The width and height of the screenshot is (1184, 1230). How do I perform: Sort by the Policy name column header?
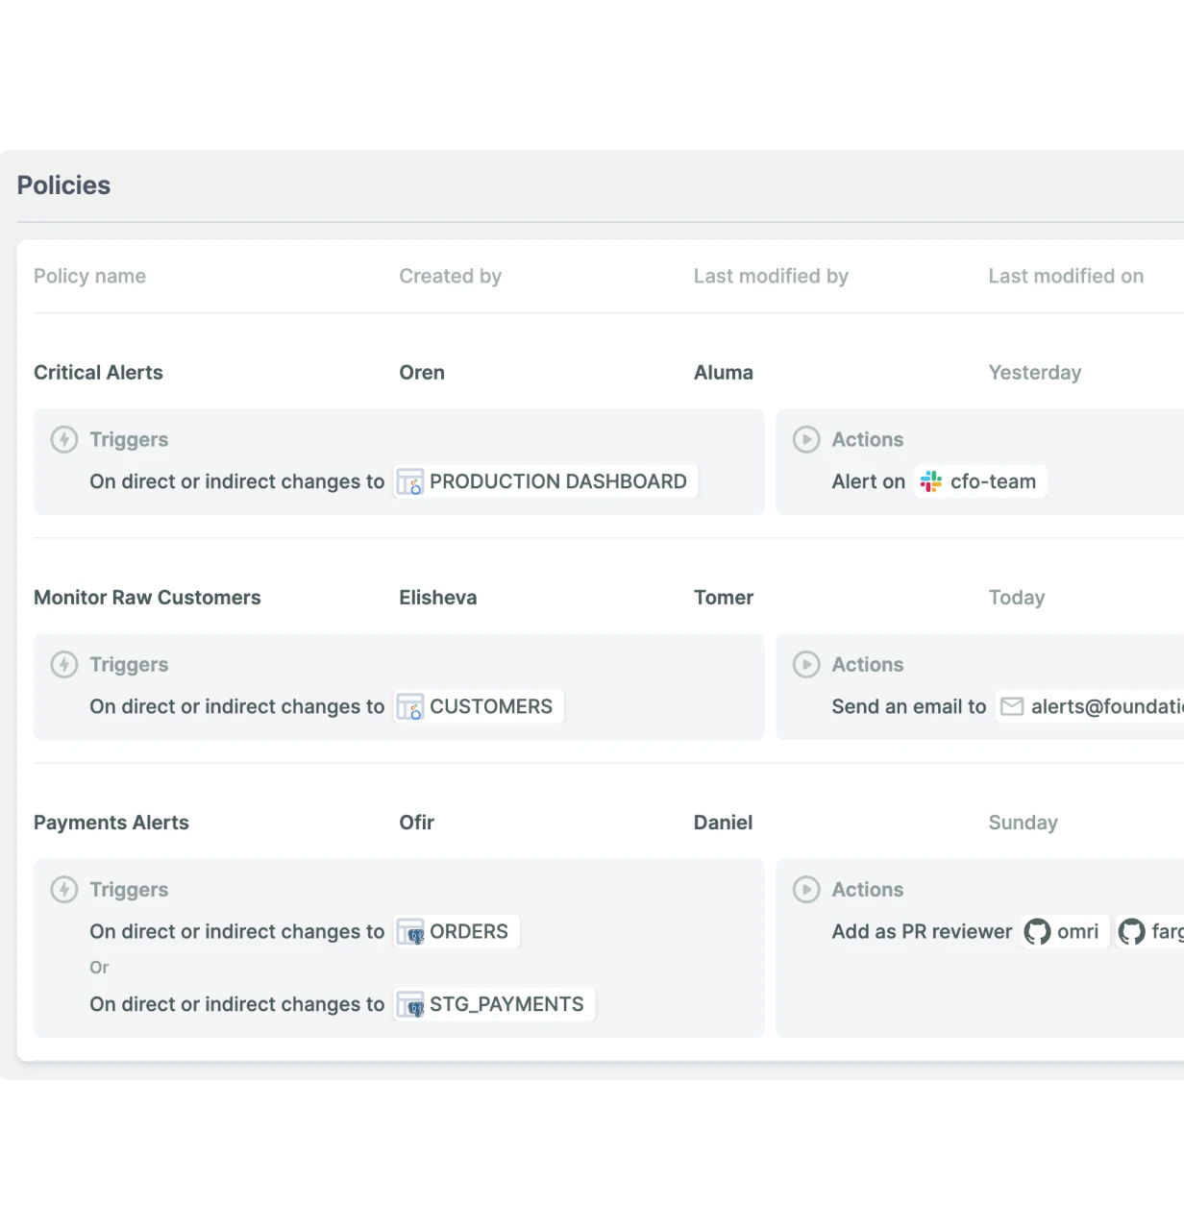89,276
